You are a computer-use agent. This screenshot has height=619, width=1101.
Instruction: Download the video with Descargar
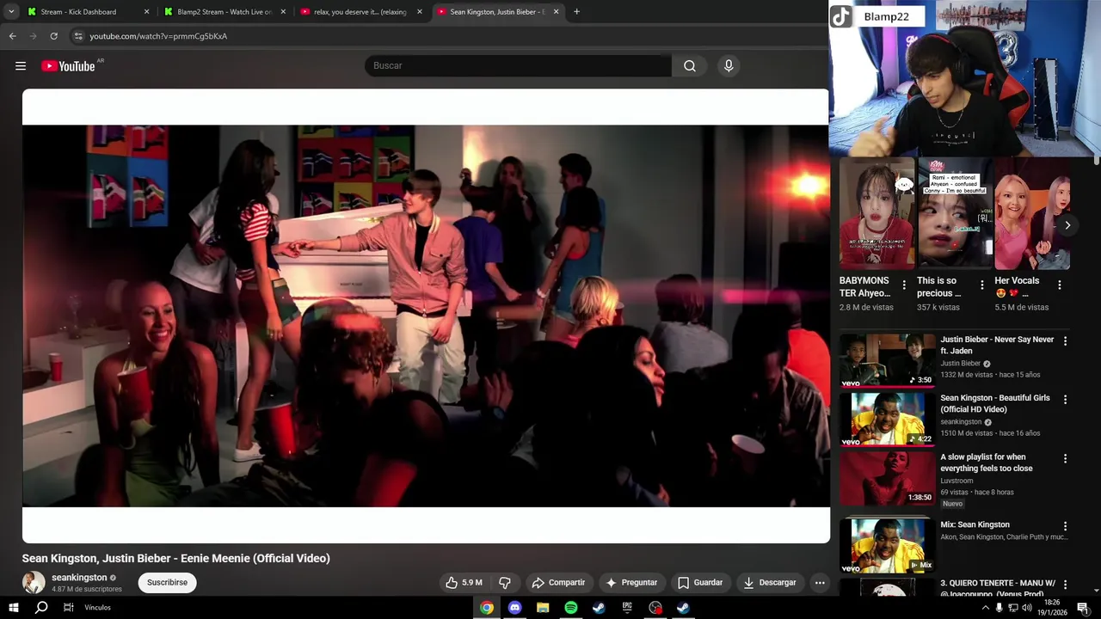(x=770, y=583)
